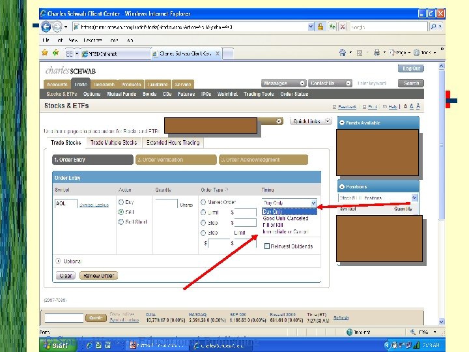
Task: Click the Refresh page icon
Action: tap(332, 27)
